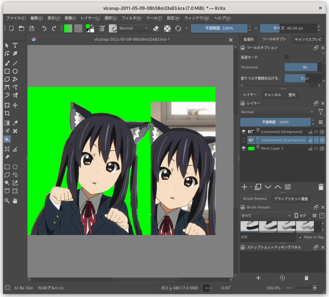Show the [unnamed] [background] layer
The image size is (329, 297).
[x=244, y=140]
